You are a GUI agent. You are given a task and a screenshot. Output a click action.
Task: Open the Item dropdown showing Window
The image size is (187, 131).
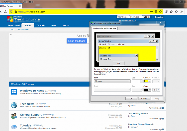(x=112, y=81)
